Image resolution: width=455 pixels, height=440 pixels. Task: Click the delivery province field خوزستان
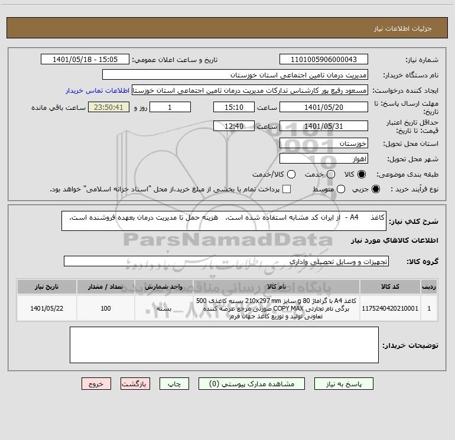click(x=324, y=144)
